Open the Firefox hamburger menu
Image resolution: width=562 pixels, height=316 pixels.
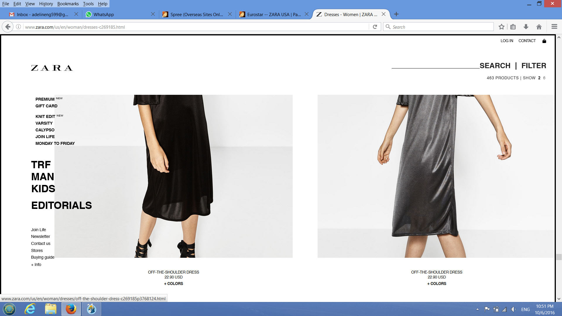point(554,27)
